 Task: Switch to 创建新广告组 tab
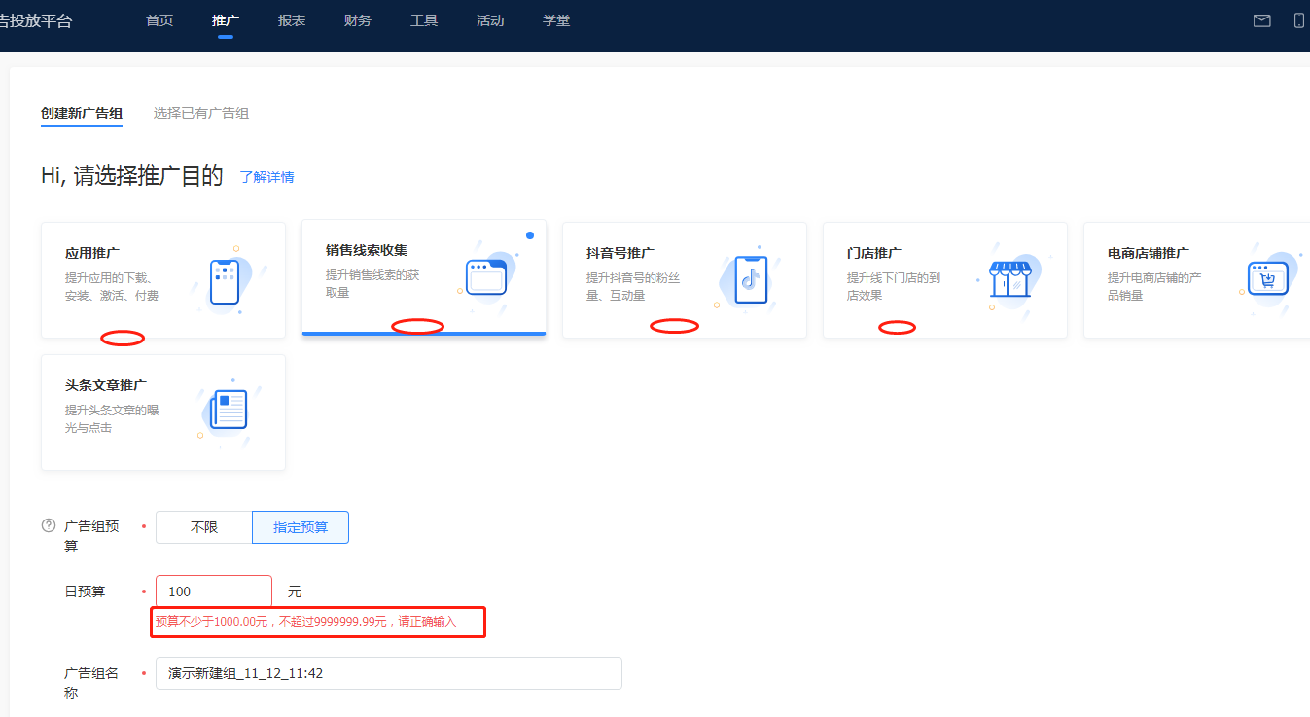(82, 113)
